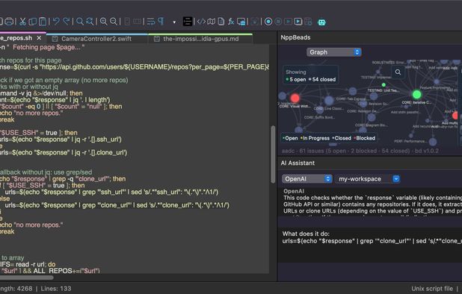
Task: Undo the last edit
Action: (x=56, y=22)
